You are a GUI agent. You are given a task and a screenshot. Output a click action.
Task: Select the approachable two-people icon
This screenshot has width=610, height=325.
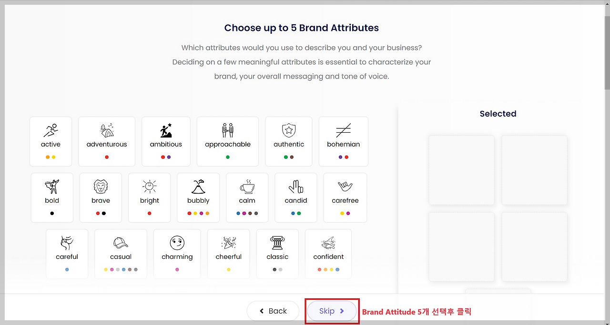point(228,130)
